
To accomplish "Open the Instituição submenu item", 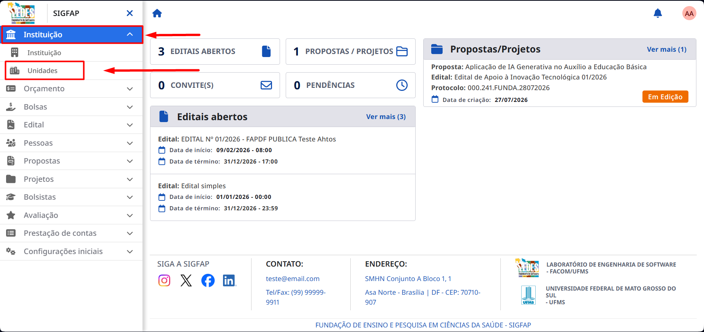I will point(71,52).
